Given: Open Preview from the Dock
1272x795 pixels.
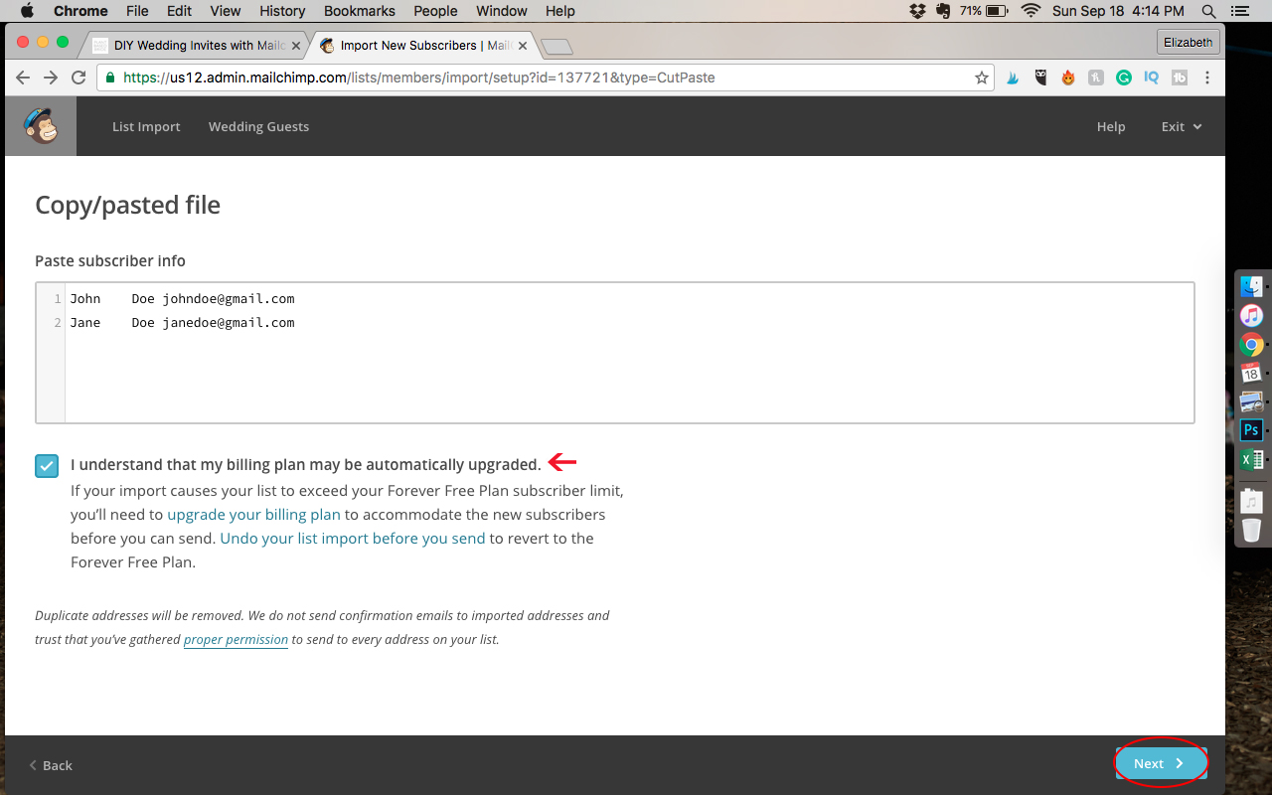Looking at the screenshot, I should pos(1251,401).
